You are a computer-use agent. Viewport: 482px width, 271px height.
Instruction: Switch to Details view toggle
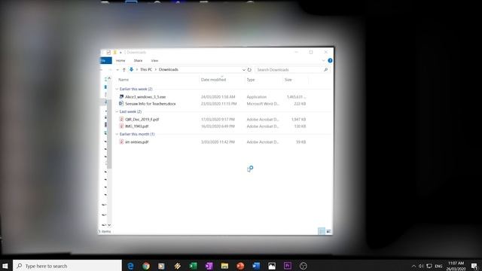322,231
